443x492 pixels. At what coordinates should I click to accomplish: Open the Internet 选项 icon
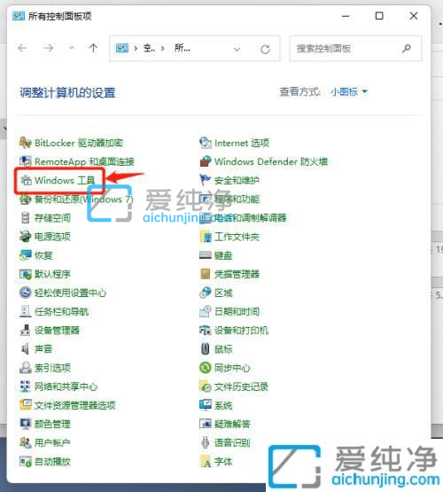206,143
